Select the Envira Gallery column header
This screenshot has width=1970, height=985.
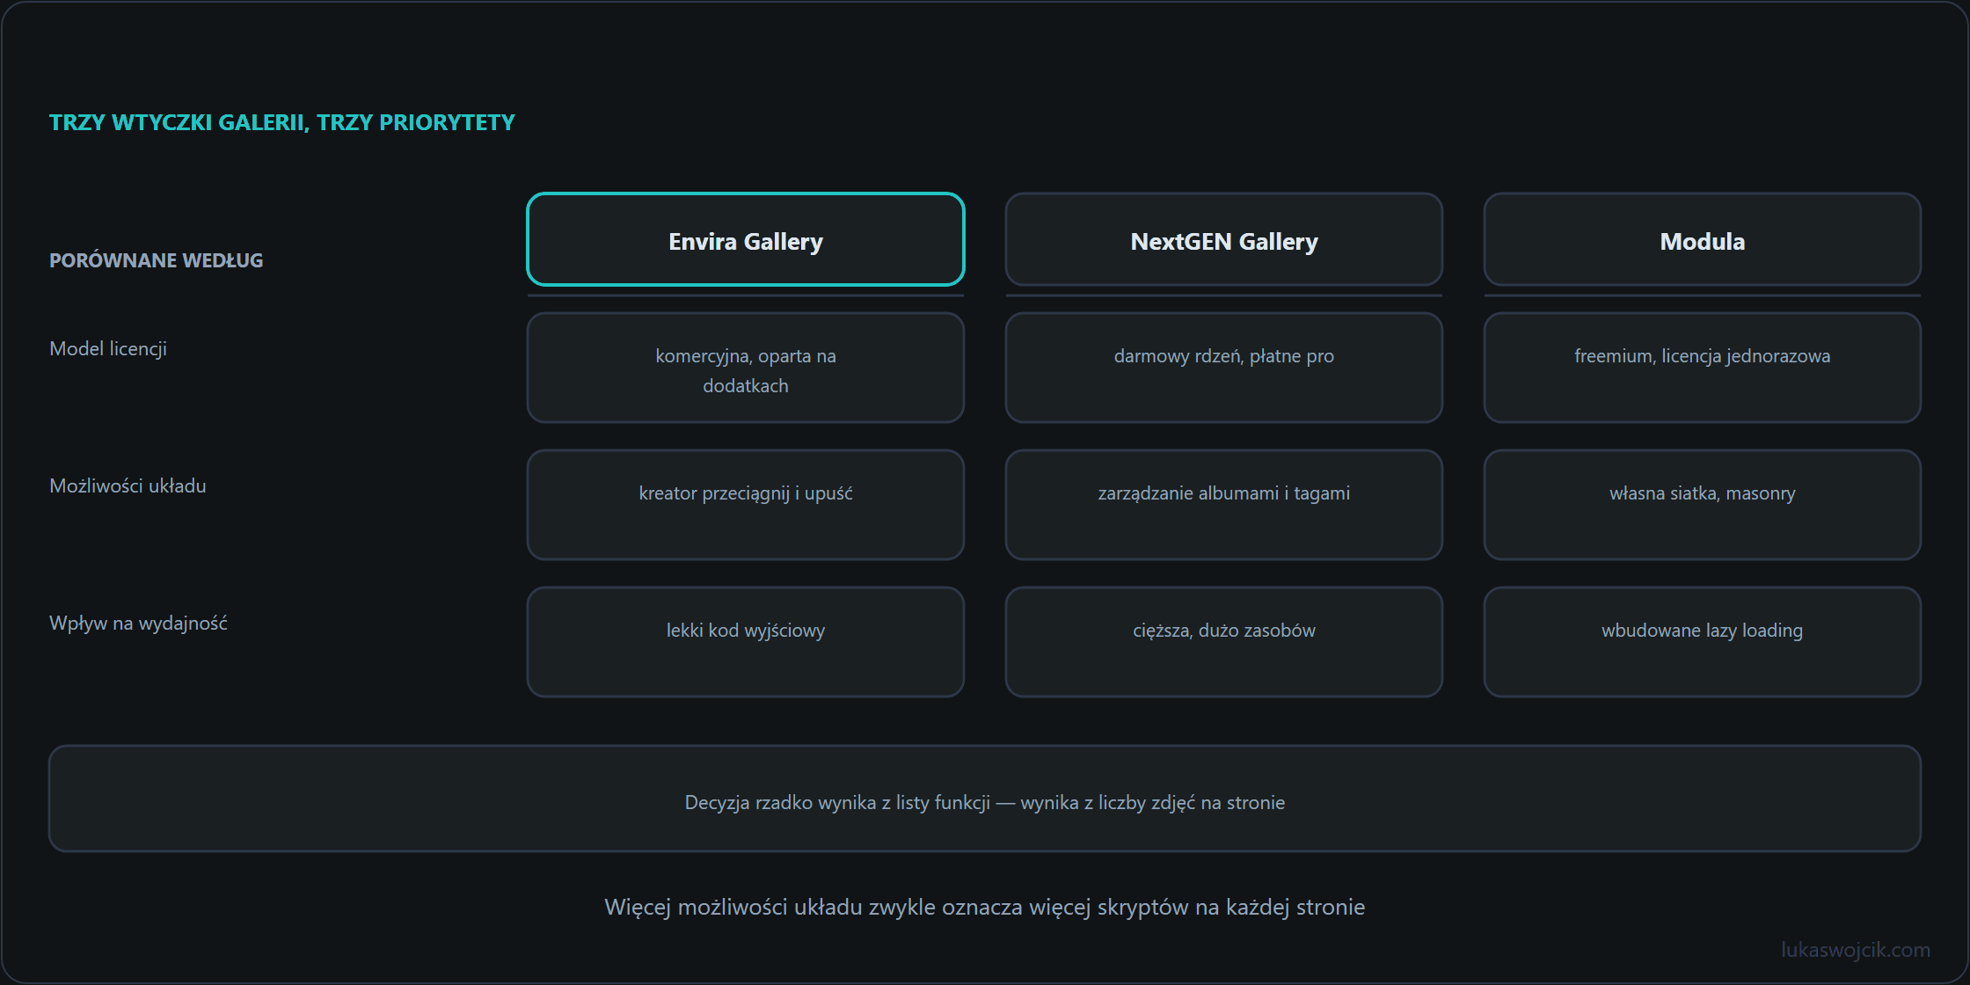pyautogui.click(x=746, y=239)
